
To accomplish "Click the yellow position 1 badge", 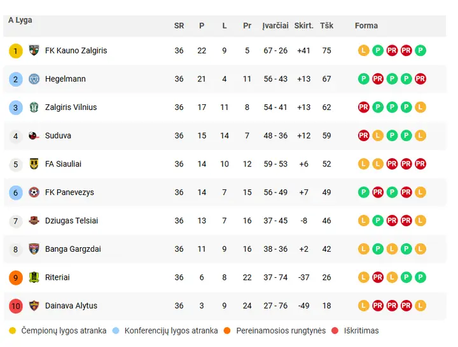I will tap(16, 51).
